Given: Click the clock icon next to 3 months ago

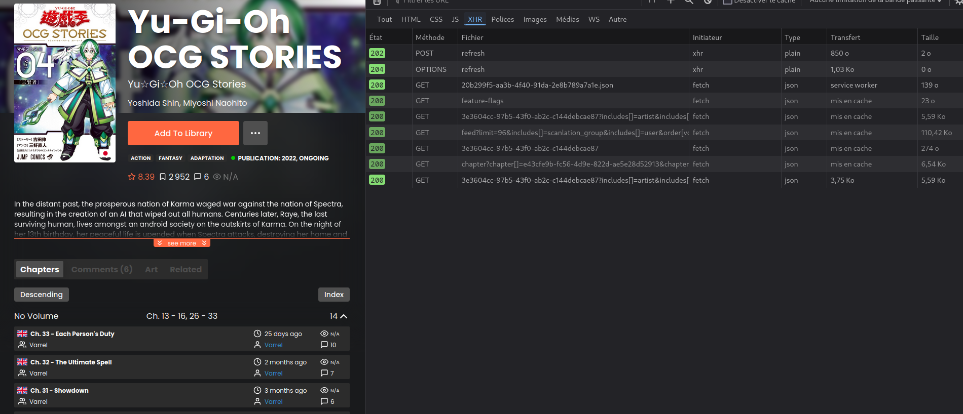Looking at the screenshot, I should click(x=257, y=390).
